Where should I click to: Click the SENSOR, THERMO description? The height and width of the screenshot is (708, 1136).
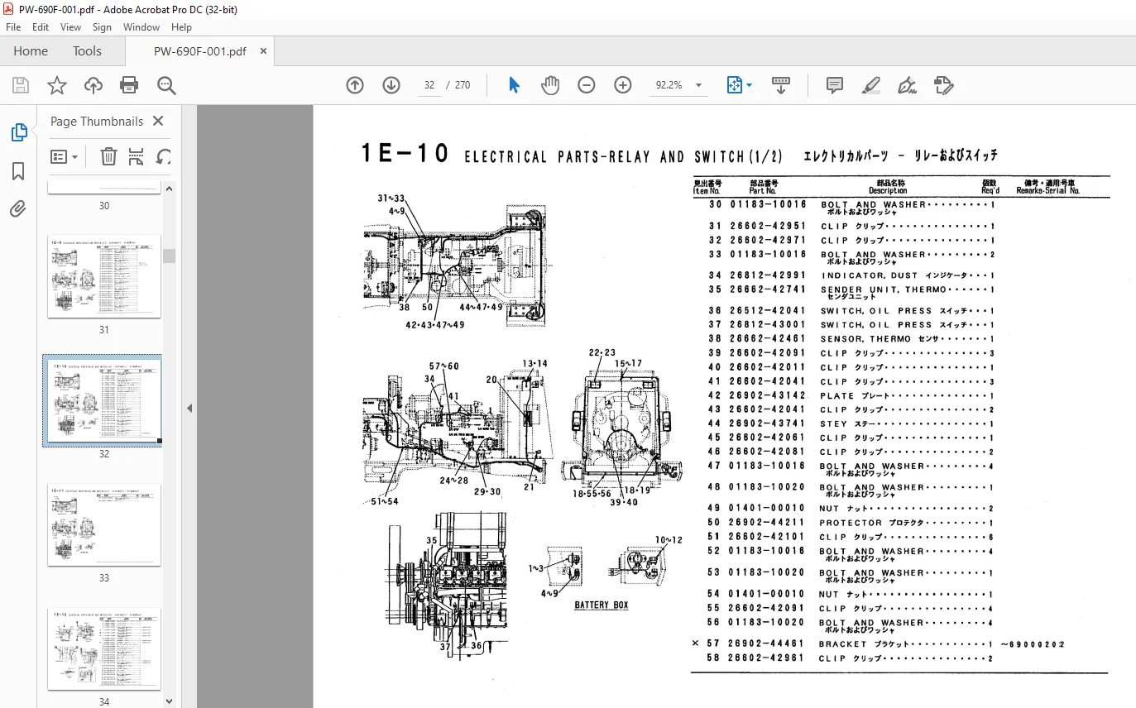pos(865,339)
